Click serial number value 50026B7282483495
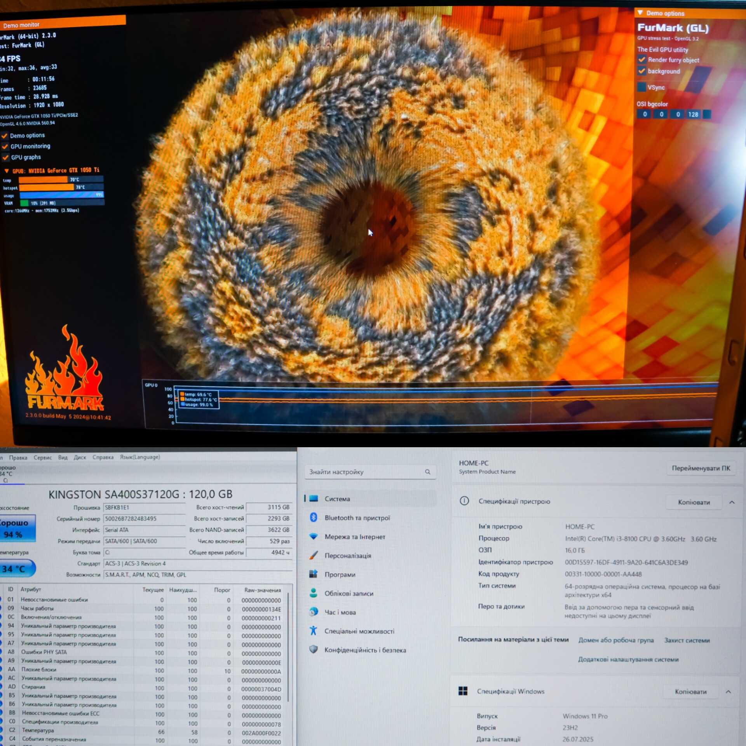This screenshot has width=746, height=746. click(144, 519)
